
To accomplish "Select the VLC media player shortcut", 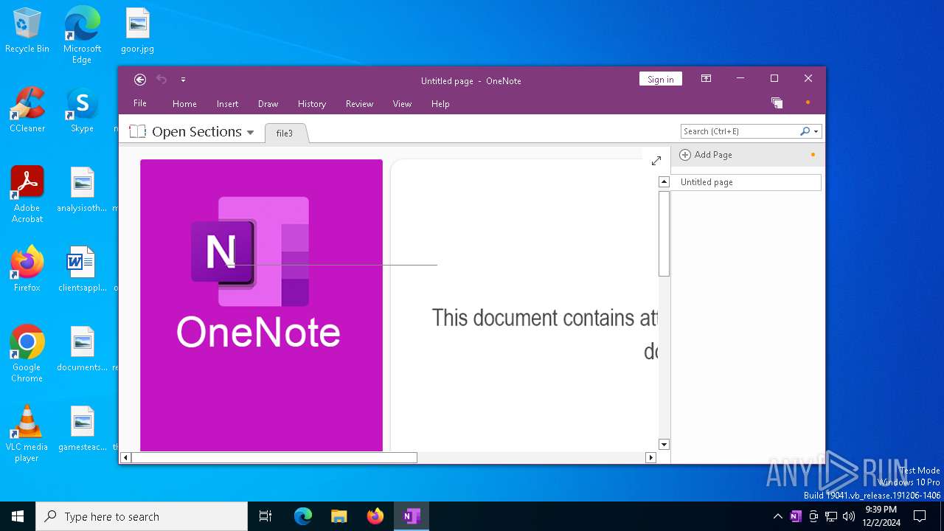I will [x=27, y=434].
